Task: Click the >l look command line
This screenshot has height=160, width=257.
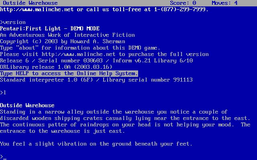Action: [x=3, y=92]
